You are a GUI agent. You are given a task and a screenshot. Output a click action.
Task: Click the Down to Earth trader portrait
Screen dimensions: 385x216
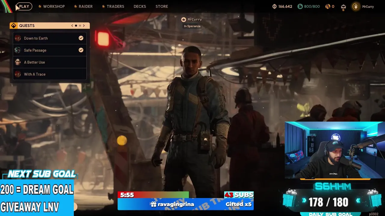18,38
